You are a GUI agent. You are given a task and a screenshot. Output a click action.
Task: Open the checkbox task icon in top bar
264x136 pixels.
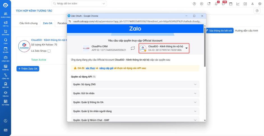[245, 4]
